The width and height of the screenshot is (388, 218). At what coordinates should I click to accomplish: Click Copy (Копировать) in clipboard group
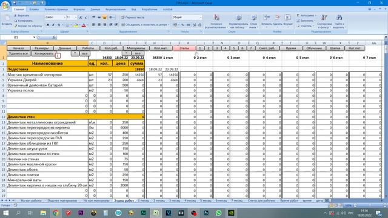(23, 21)
